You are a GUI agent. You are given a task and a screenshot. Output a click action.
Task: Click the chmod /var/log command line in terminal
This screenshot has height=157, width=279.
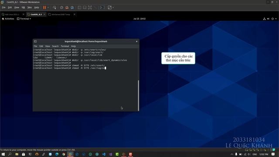(70, 68)
